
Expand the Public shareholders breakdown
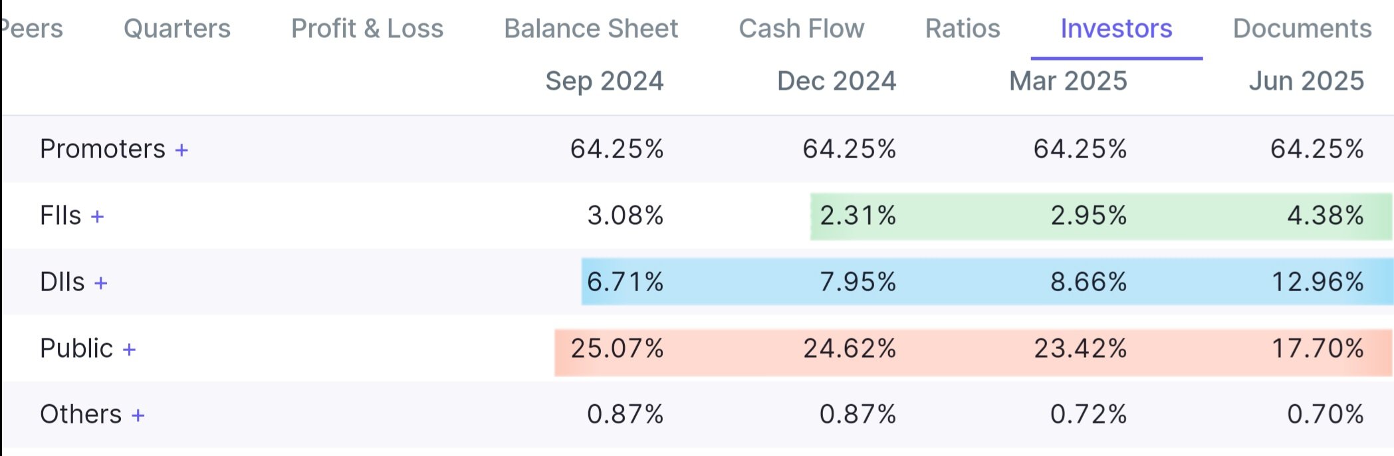coord(130,350)
